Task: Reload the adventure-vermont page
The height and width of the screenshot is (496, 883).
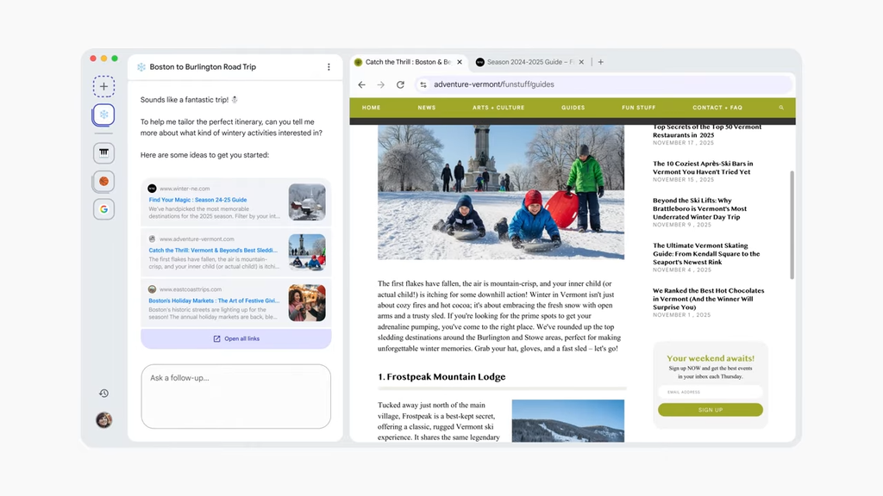Action: pos(400,84)
